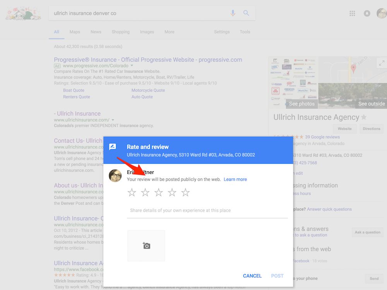
Task: Click CANCEL in the review dialog
Action: tap(252, 276)
